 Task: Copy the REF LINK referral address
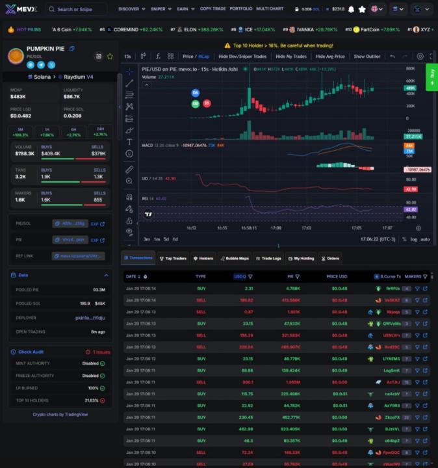pyautogui.click(x=79, y=256)
